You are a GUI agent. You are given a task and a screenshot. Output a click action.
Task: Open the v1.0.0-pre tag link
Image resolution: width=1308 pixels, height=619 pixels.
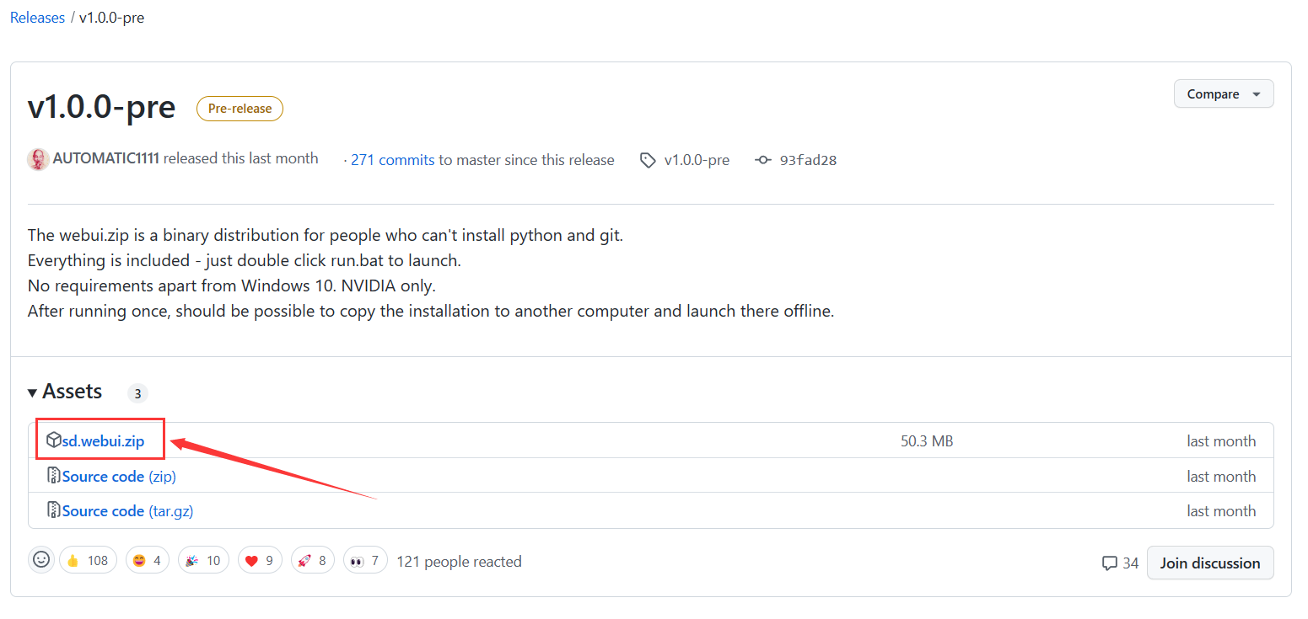(x=697, y=160)
